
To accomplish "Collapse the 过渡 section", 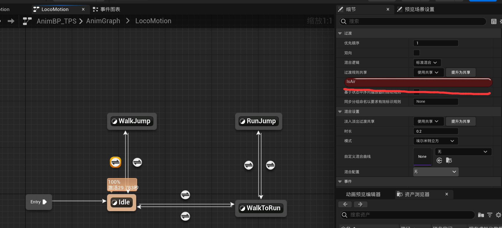I will point(340,33).
